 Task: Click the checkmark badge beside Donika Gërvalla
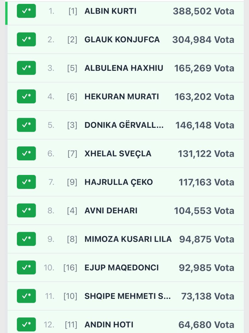tap(26, 125)
